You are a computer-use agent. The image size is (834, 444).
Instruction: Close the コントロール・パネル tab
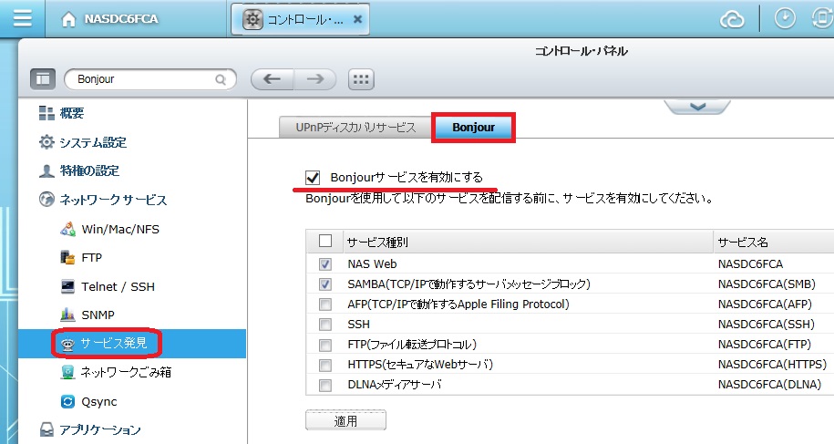point(358,20)
